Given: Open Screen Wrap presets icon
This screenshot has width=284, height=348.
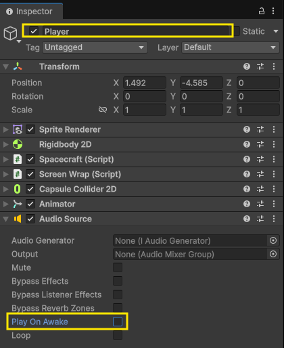Looking at the screenshot, I should point(260,174).
